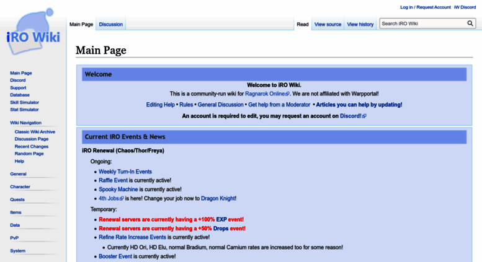
Task: Click Log in / Request Account link
Action: pos(426,7)
